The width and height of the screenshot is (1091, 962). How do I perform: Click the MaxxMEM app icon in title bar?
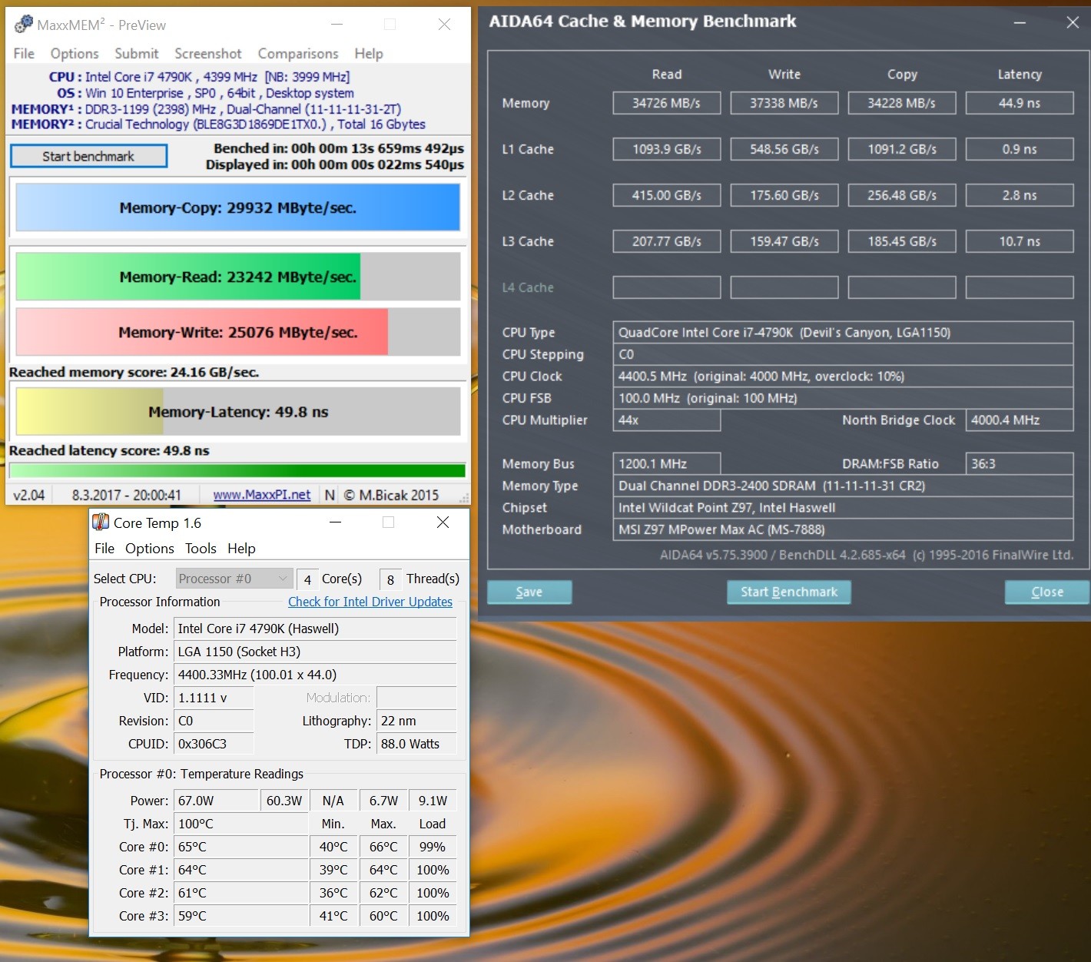23,25
